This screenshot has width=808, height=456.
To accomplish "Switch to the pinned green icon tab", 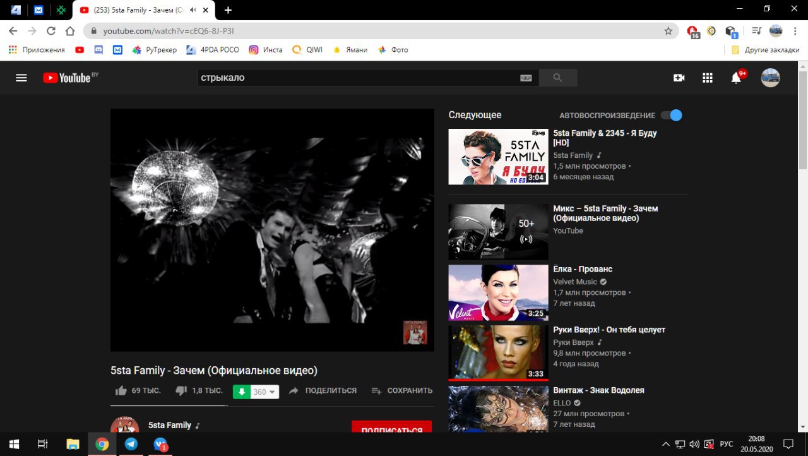I will (61, 10).
